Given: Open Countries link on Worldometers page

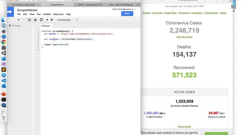Looking at the screenshot, I should [x=157, y=13].
